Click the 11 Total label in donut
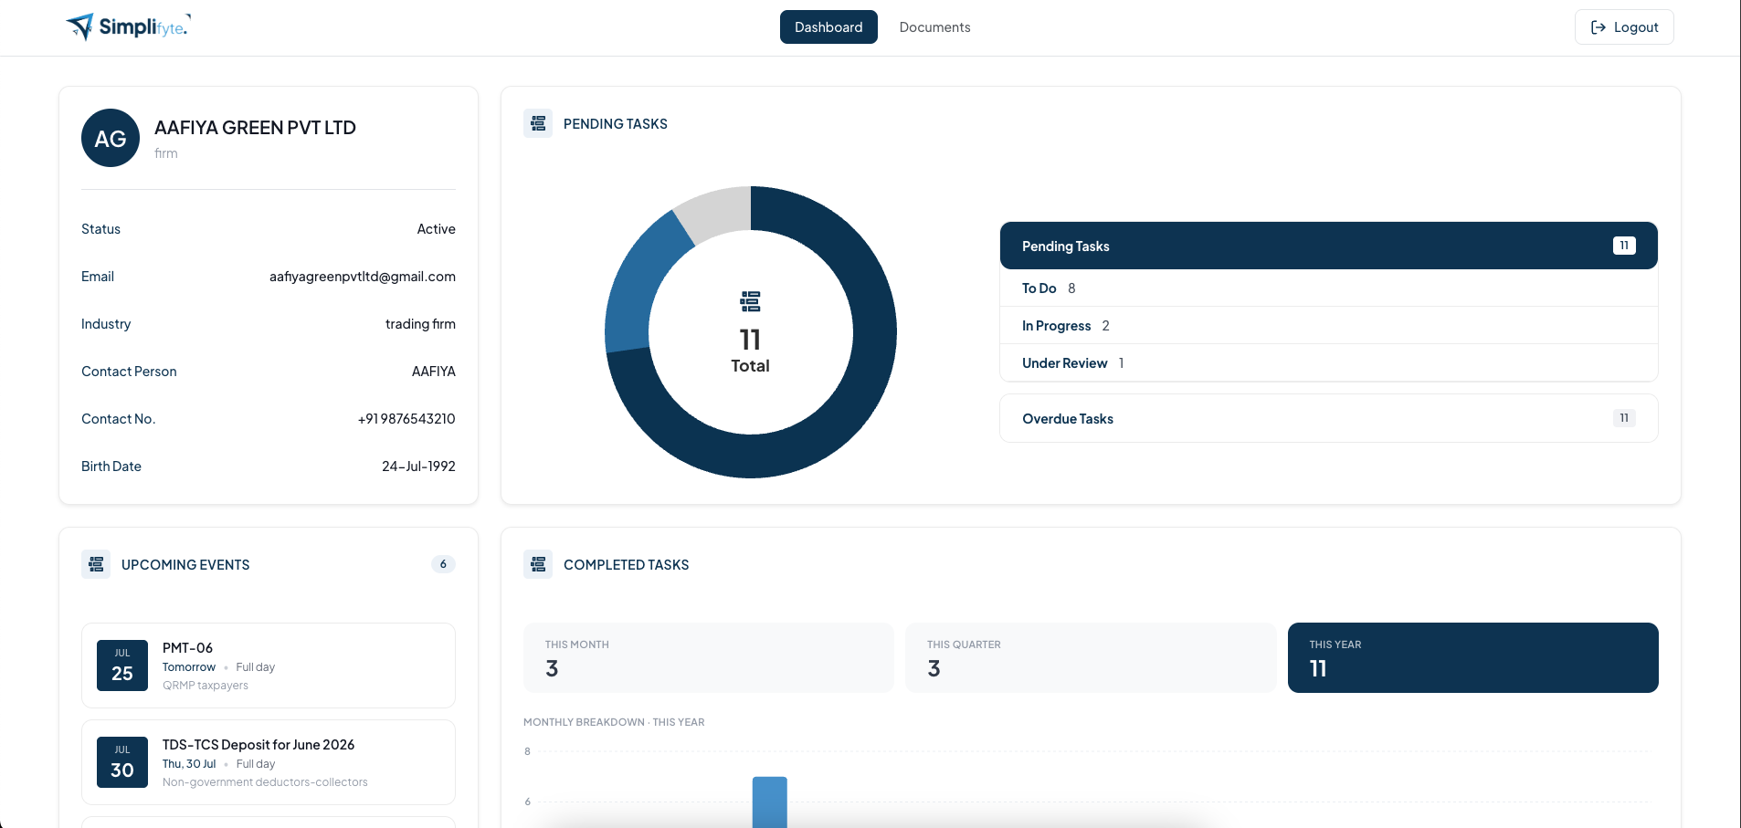 tap(750, 351)
